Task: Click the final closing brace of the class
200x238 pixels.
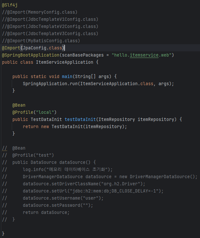Action: coord(3,233)
